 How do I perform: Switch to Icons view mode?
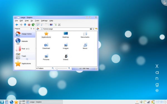pyautogui.click(x=38, y=25)
